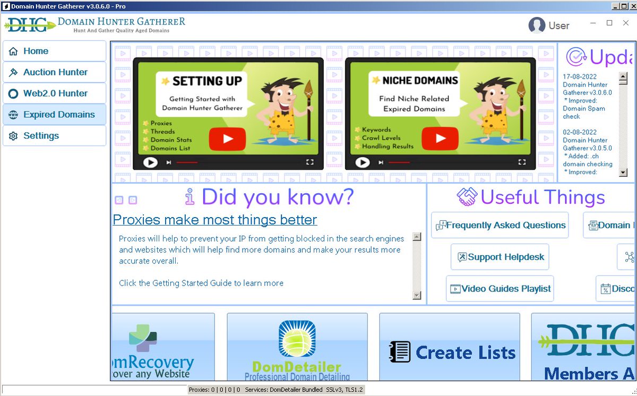The width and height of the screenshot is (637, 396).
Task: Click the tip text scrollbar down arrow
Action: click(x=417, y=296)
